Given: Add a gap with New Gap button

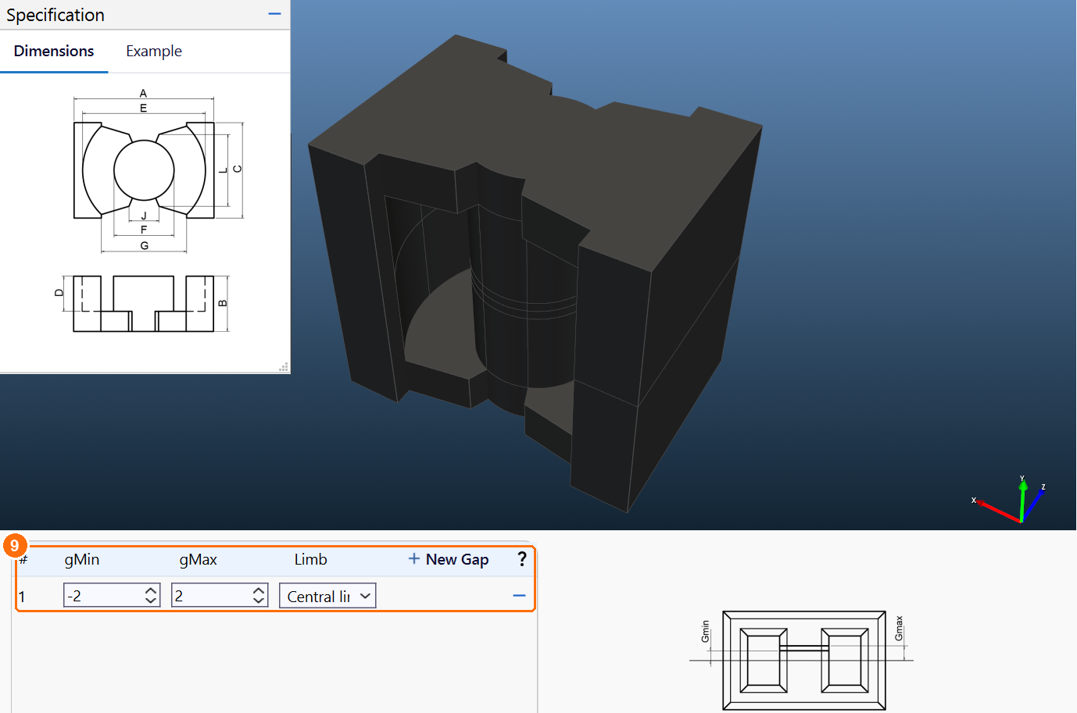Looking at the screenshot, I should point(449,559).
